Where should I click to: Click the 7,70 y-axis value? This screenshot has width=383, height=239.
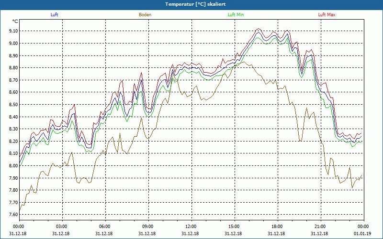[x=13, y=202]
